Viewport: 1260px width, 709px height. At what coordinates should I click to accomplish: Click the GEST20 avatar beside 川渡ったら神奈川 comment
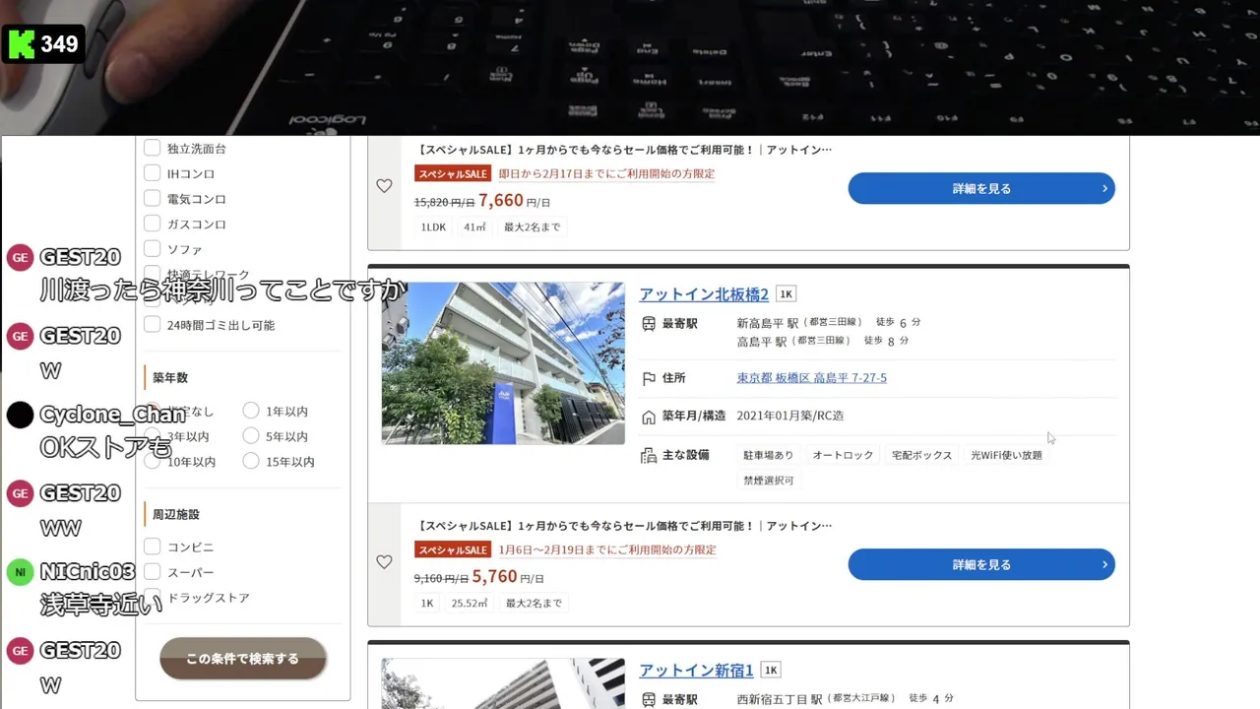click(20, 257)
